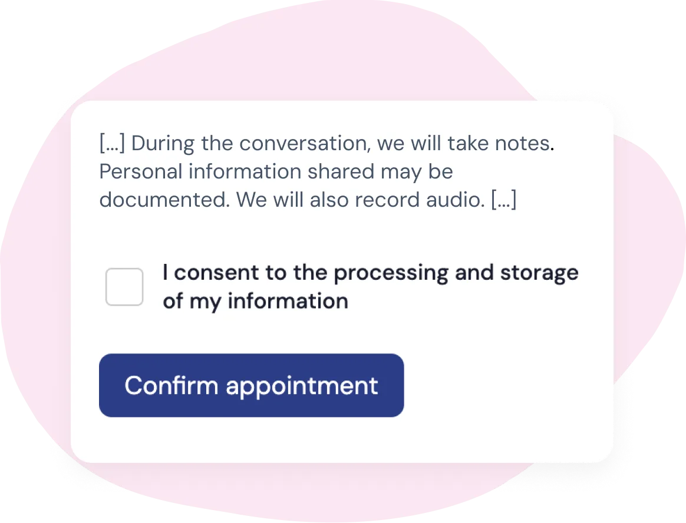
Task: Click the word "storage" in consent label
Action: [x=539, y=273]
